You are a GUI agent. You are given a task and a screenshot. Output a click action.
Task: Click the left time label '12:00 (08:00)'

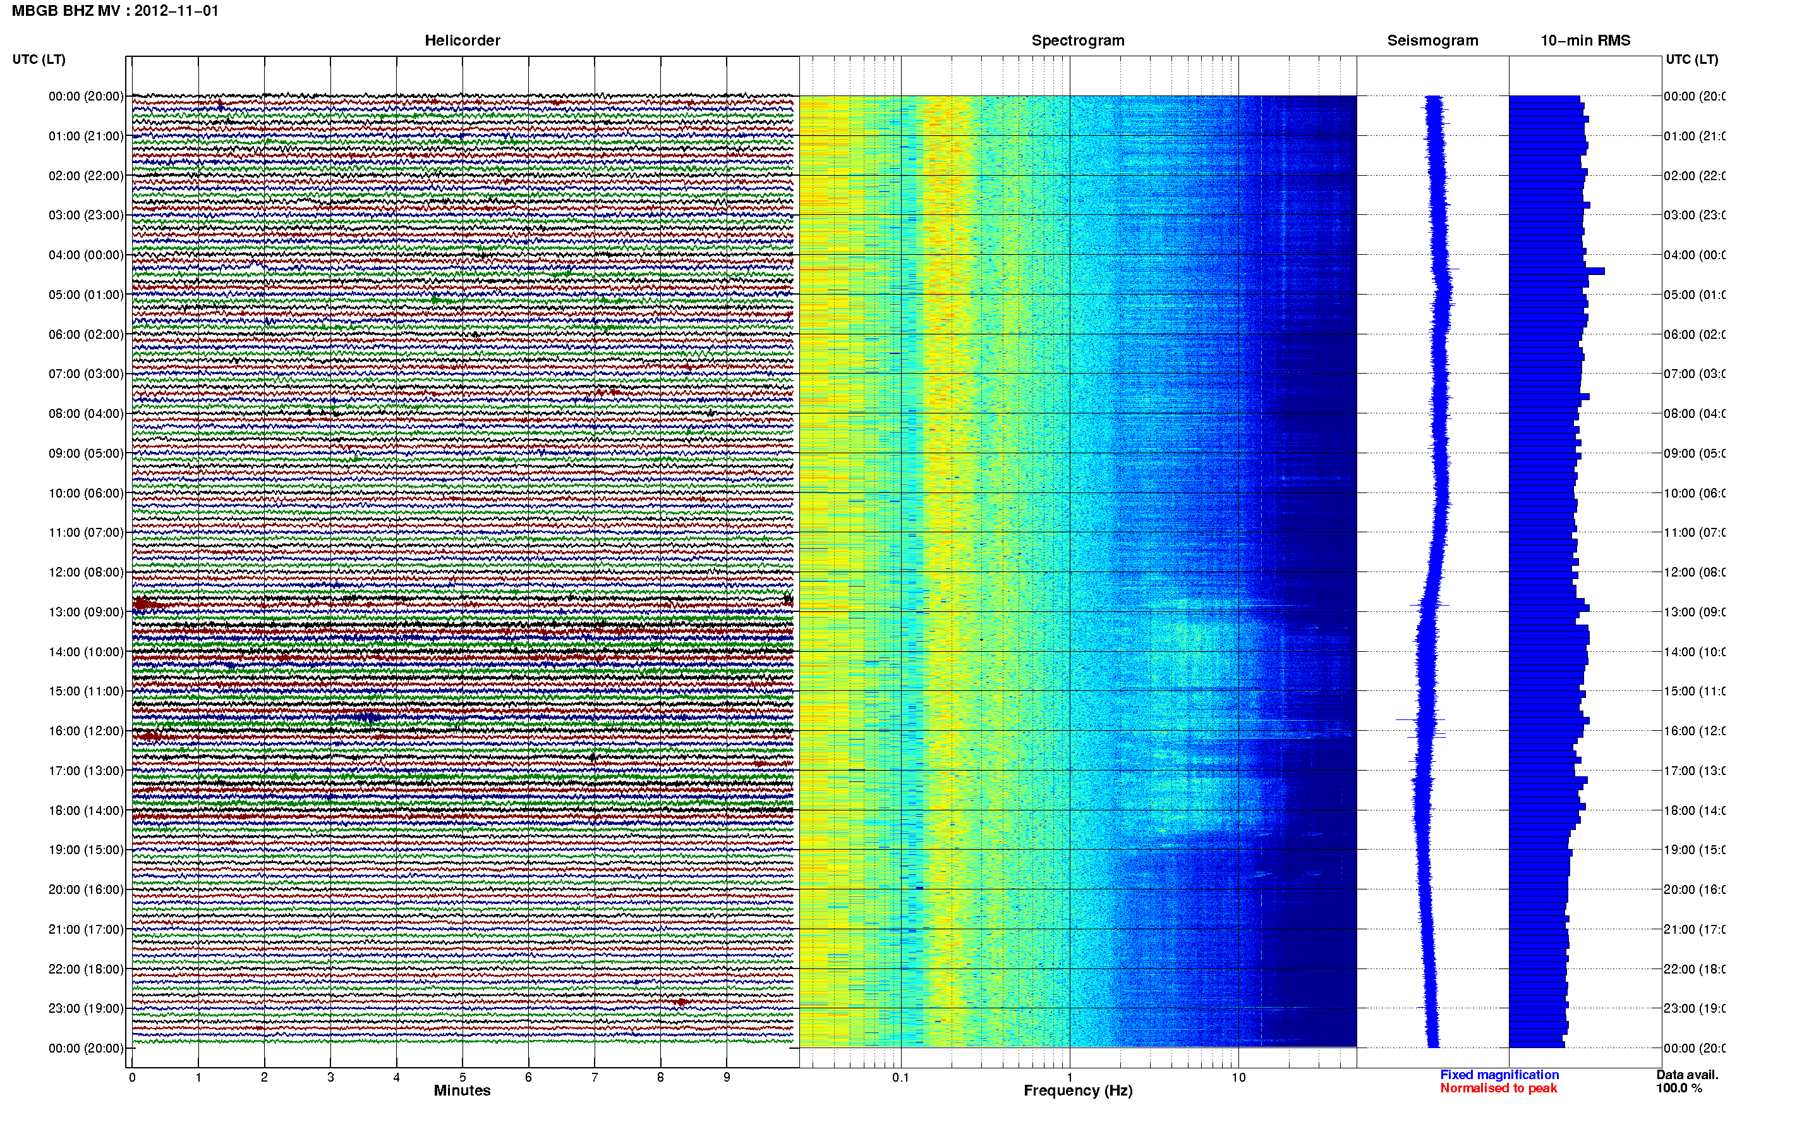pyautogui.click(x=86, y=572)
